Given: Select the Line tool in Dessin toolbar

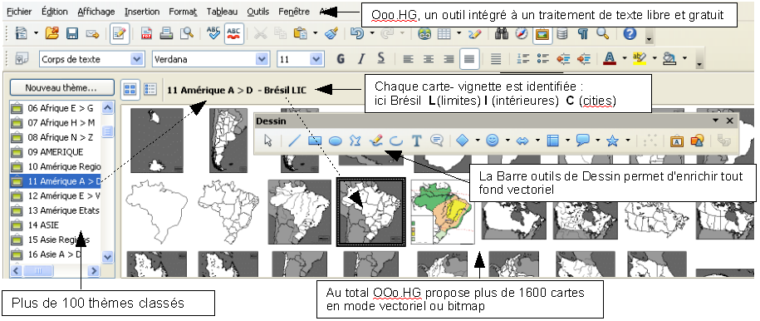Looking at the screenshot, I should point(295,141).
